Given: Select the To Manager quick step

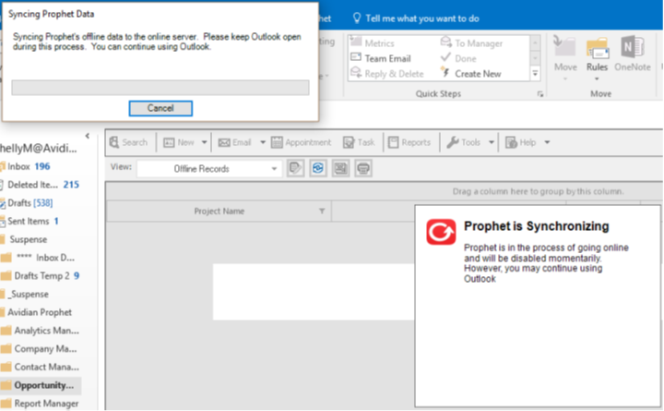Looking at the screenshot, I should tap(471, 43).
